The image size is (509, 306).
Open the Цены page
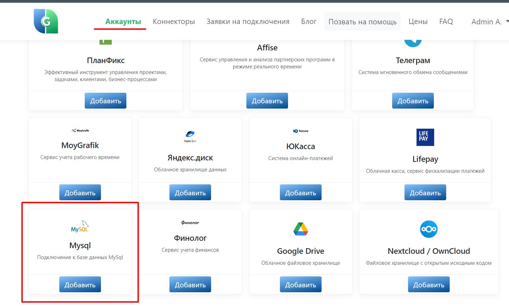coord(418,22)
